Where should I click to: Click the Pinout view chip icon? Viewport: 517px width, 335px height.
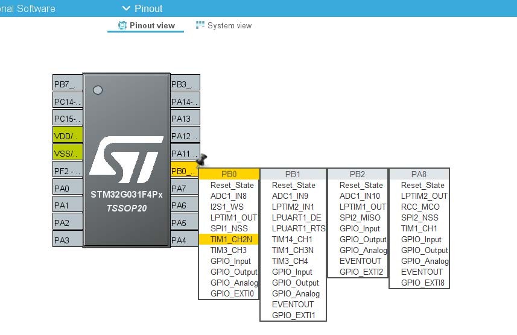122,25
